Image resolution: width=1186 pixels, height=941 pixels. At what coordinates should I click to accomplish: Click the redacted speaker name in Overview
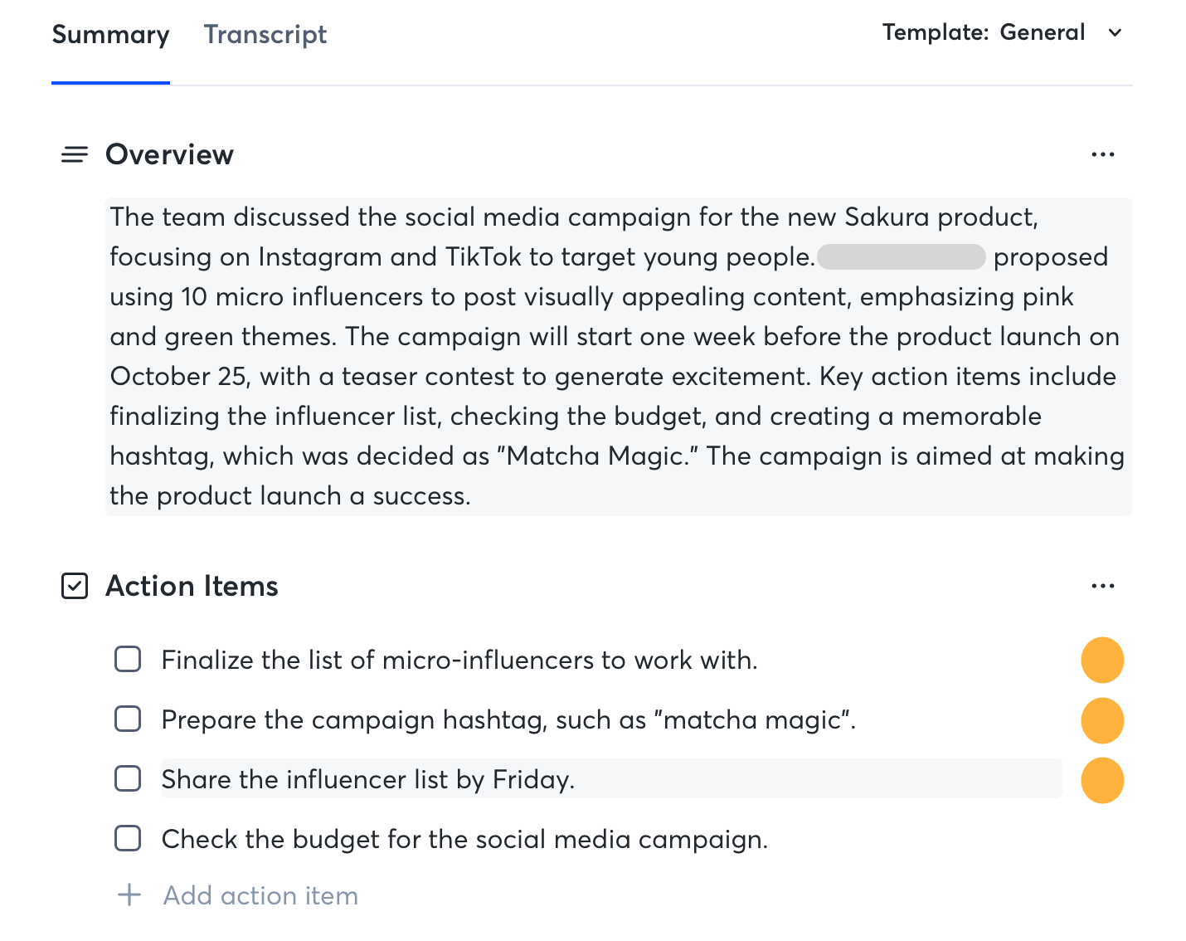pyautogui.click(x=902, y=257)
